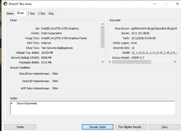Image resolution: width=181 pixels, height=131 pixels.
Task: Click the Sürücüler horizontal scrollbar thumb
Action: (131, 62)
